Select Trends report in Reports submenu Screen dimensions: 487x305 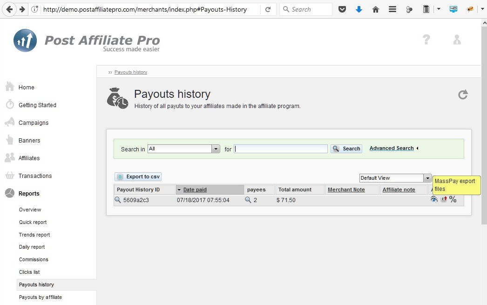(34, 235)
